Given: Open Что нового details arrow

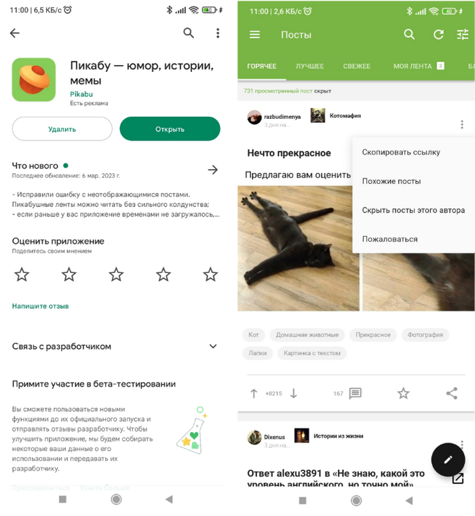Looking at the screenshot, I should (213, 170).
